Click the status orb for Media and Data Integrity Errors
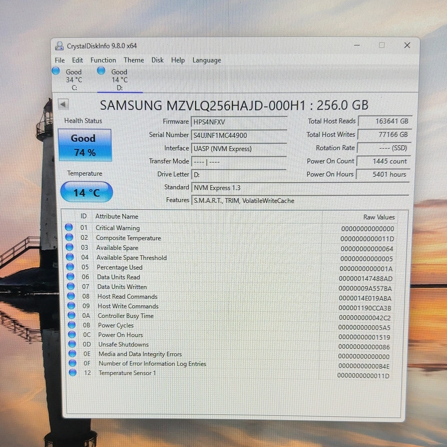The width and height of the screenshot is (447, 447). click(72, 354)
